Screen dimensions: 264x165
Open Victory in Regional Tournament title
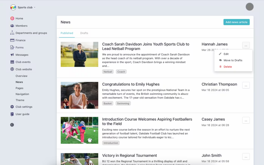point(129,155)
